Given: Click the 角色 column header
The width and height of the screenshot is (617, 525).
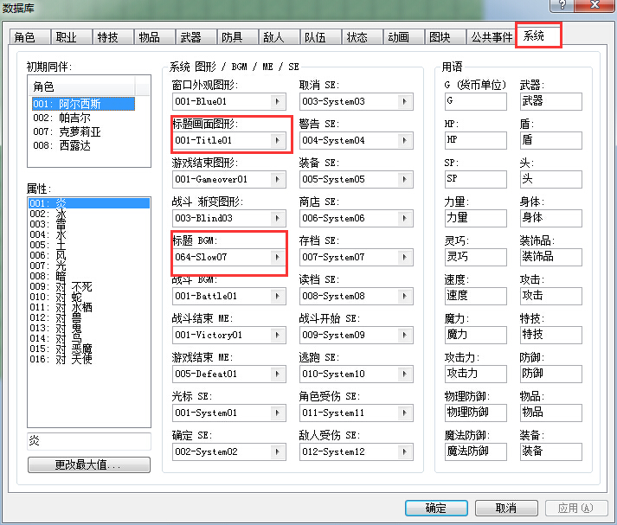Looking at the screenshot, I should pos(82,86).
